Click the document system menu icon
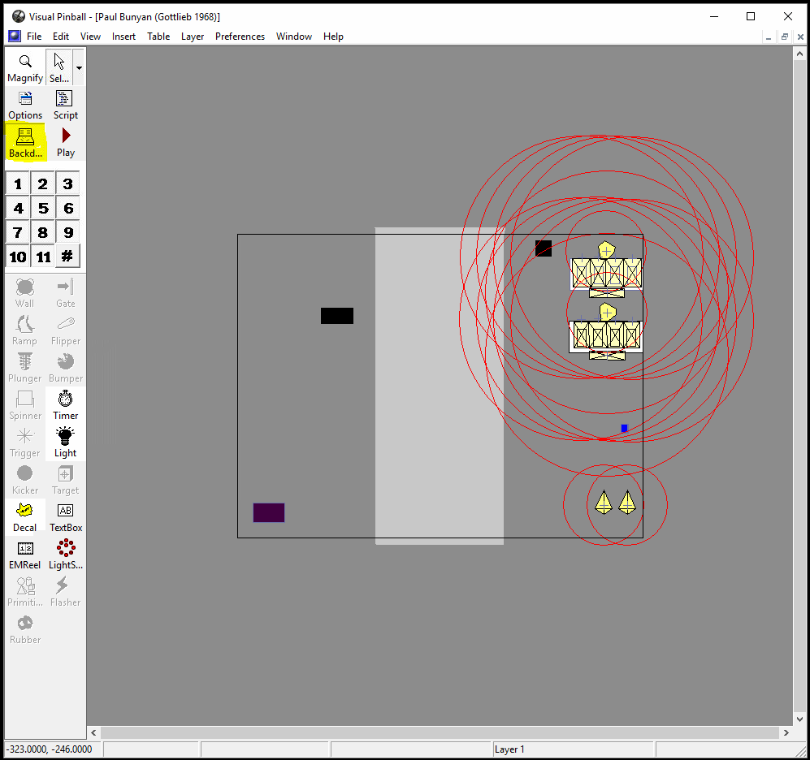 point(15,37)
